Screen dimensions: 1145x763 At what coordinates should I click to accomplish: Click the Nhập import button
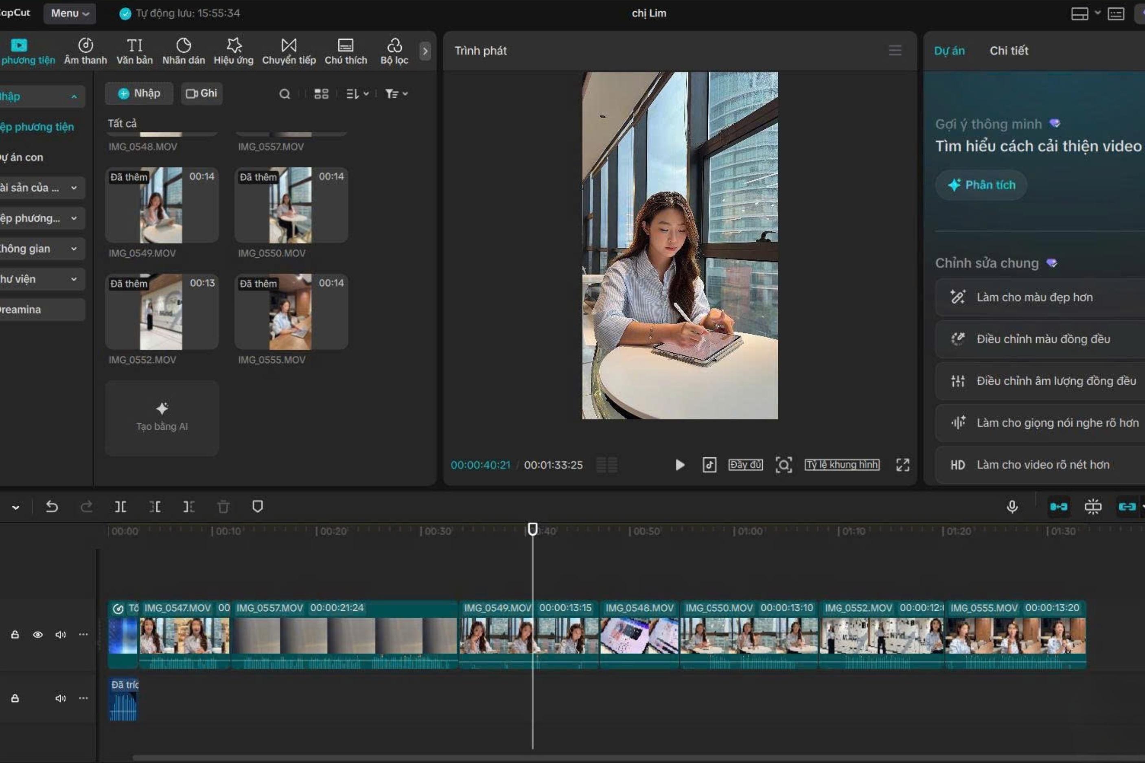[x=139, y=94]
